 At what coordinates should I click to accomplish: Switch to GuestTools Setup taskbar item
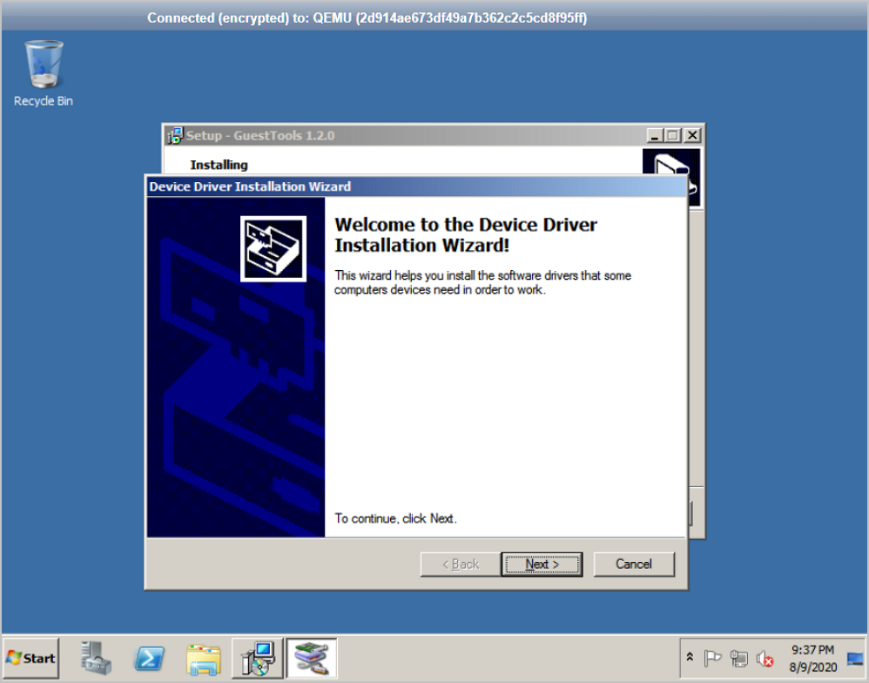tap(258, 658)
